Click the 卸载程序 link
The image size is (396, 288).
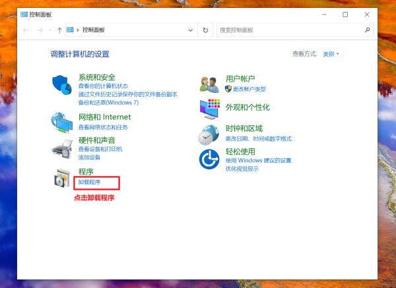(89, 181)
